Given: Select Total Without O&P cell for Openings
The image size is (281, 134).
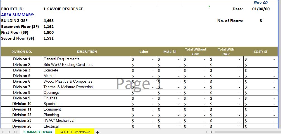Looking at the screenshot, I should [196, 93].
